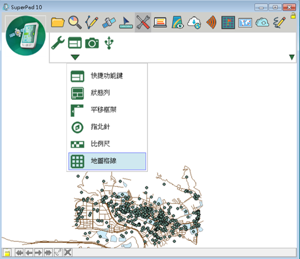Click the left arrow navigation button
Screen dimensions: 300x259
click(29, 253)
